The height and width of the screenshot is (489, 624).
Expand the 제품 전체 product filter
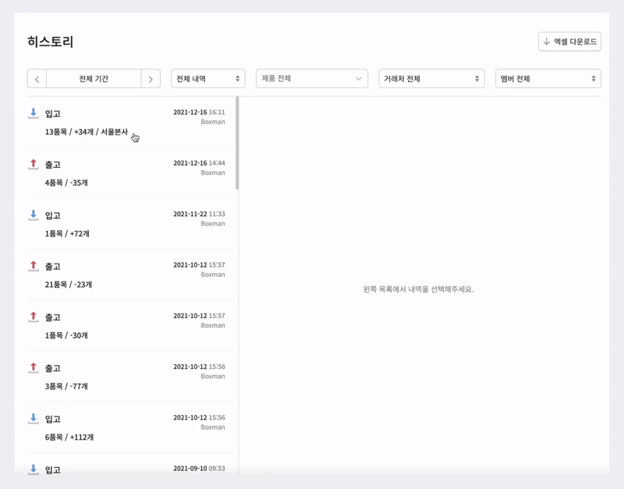click(311, 79)
